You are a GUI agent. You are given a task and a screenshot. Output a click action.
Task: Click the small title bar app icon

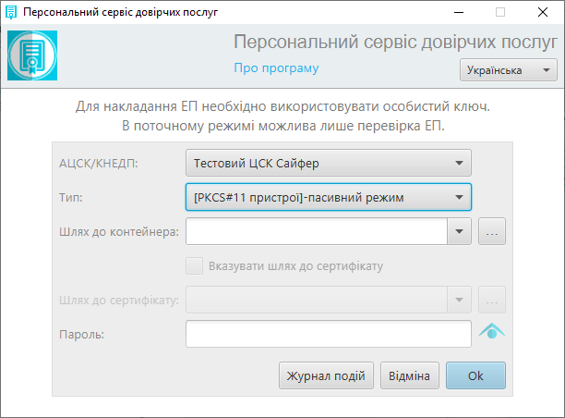click(11, 12)
